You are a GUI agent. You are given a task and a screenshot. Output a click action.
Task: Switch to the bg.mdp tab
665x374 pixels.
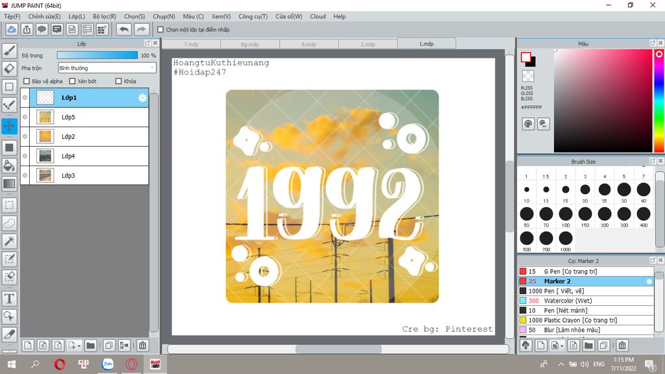[250, 44]
